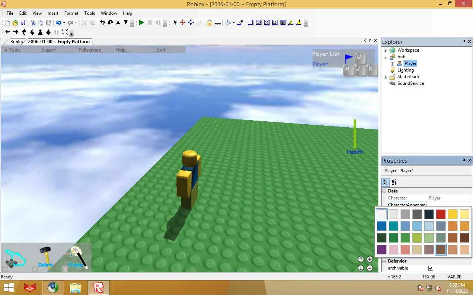Click the in-game Help... button
The height and width of the screenshot is (295, 473).
tap(122, 50)
